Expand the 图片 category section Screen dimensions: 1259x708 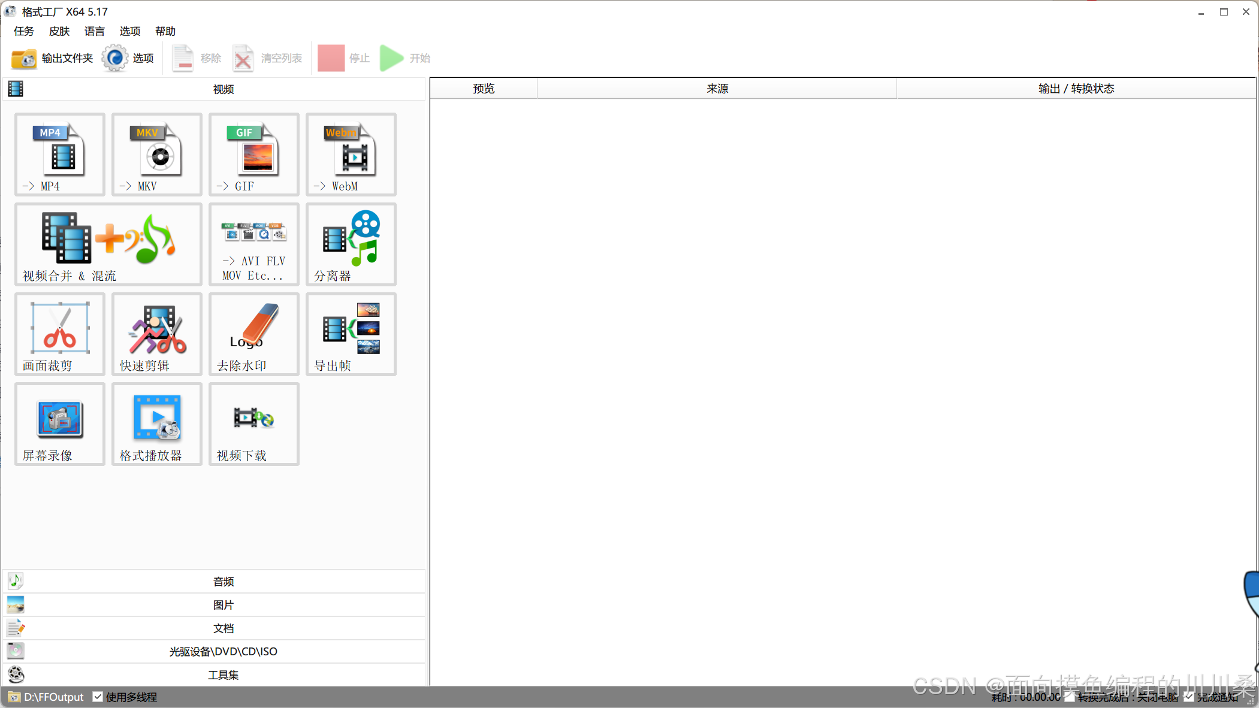pyautogui.click(x=223, y=604)
